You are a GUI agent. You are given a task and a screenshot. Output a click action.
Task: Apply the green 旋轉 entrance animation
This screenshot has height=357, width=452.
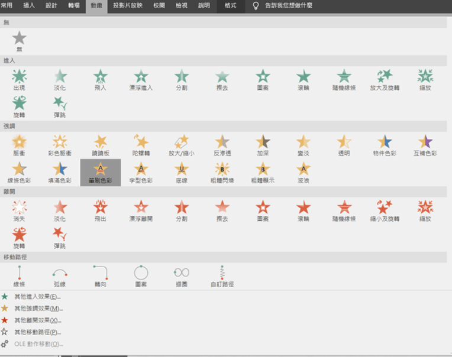pos(20,107)
